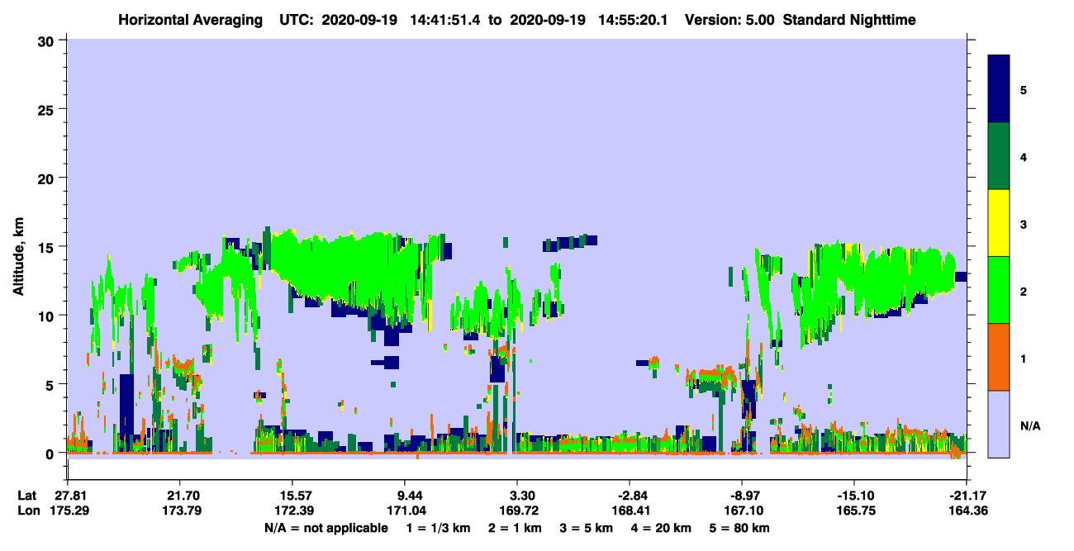Viewport: 1074px width, 551px height.
Task: Click the orange colorbar segment labeled 1
Action: click(999, 357)
